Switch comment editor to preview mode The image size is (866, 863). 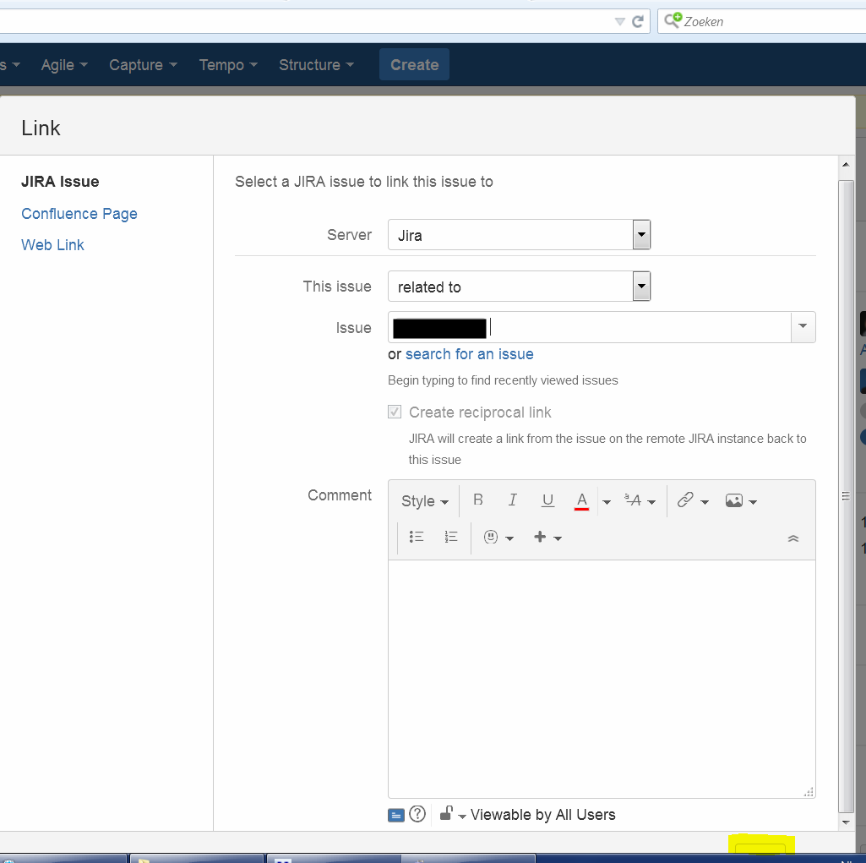[x=396, y=815]
